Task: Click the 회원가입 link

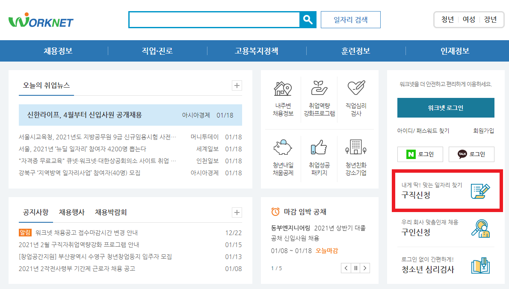Action: [x=484, y=131]
